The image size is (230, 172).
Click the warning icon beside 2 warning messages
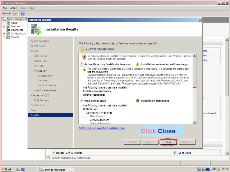83,49
